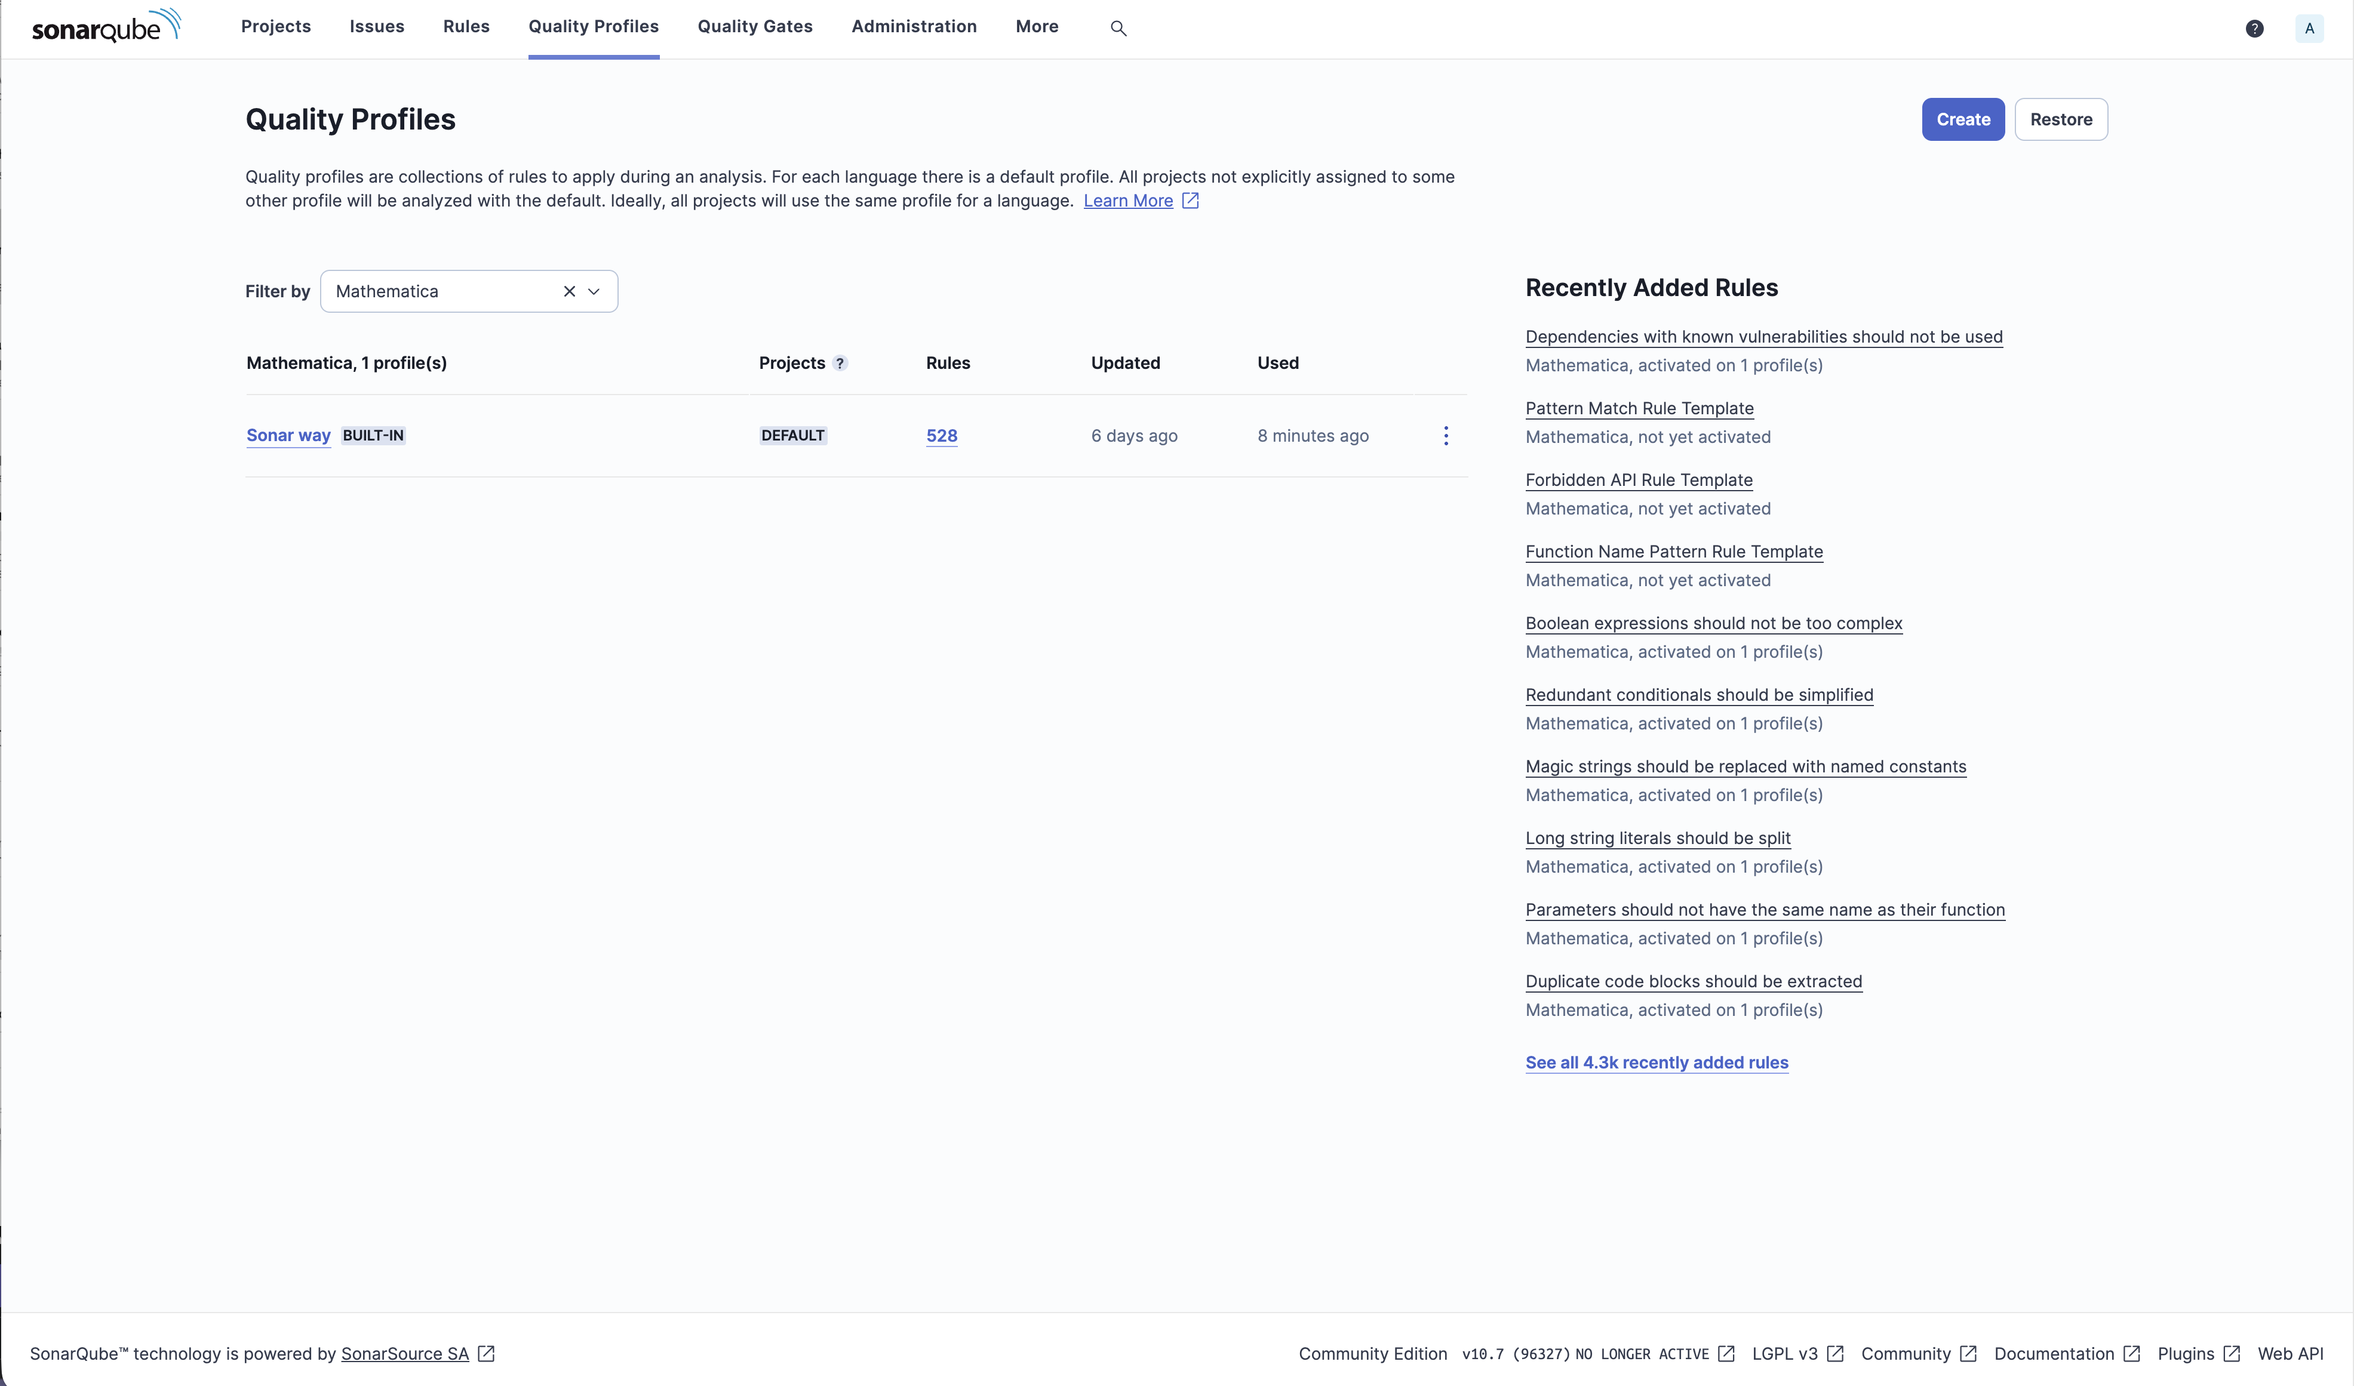
Task: Open the More navigation menu
Action: [x=1036, y=26]
